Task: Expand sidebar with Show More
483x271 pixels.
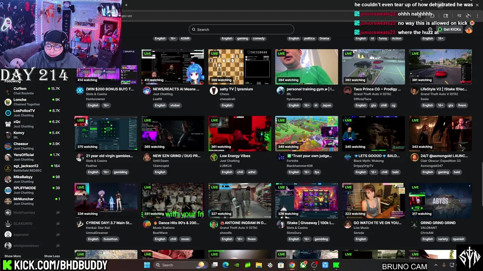Action: 12,256
